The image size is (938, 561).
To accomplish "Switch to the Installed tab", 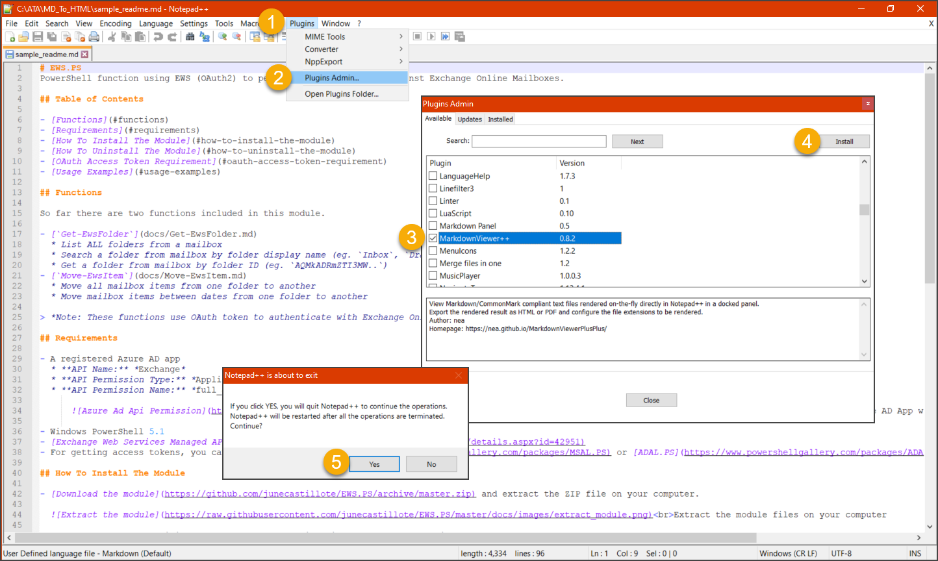I will tap(500, 119).
